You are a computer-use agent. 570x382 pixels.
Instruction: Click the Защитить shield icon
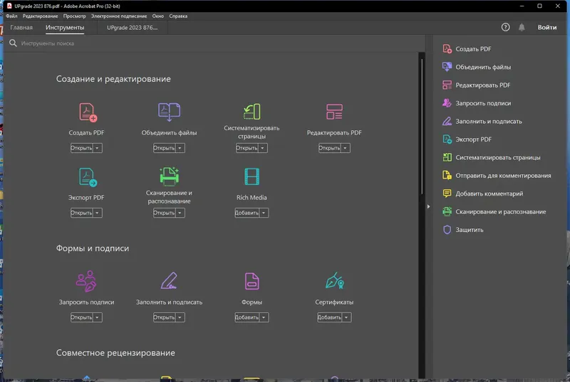click(x=447, y=230)
